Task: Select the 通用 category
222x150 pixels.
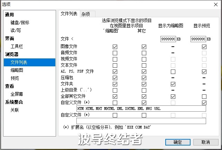Action: click(9, 15)
